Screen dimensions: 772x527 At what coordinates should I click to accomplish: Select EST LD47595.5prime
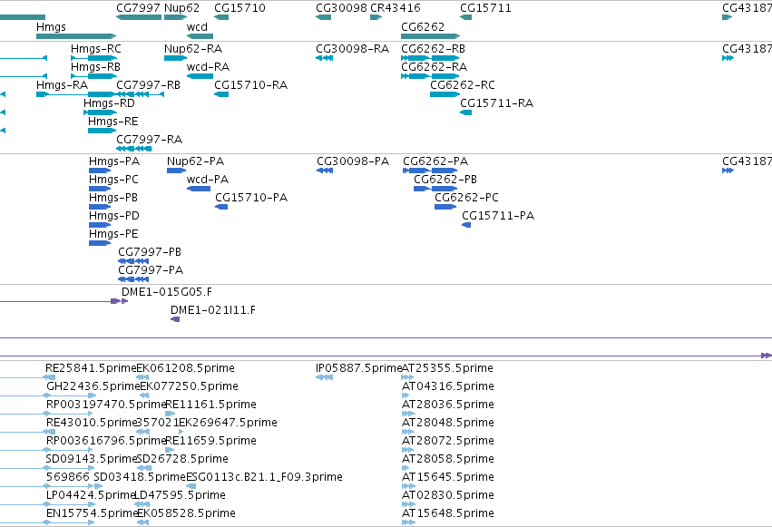(x=142, y=504)
